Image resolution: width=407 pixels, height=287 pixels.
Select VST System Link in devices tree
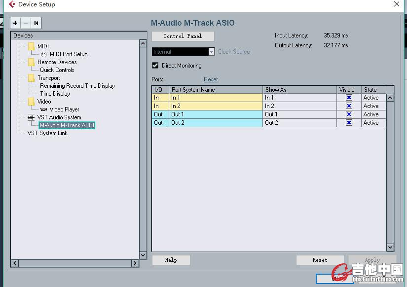click(47, 133)
